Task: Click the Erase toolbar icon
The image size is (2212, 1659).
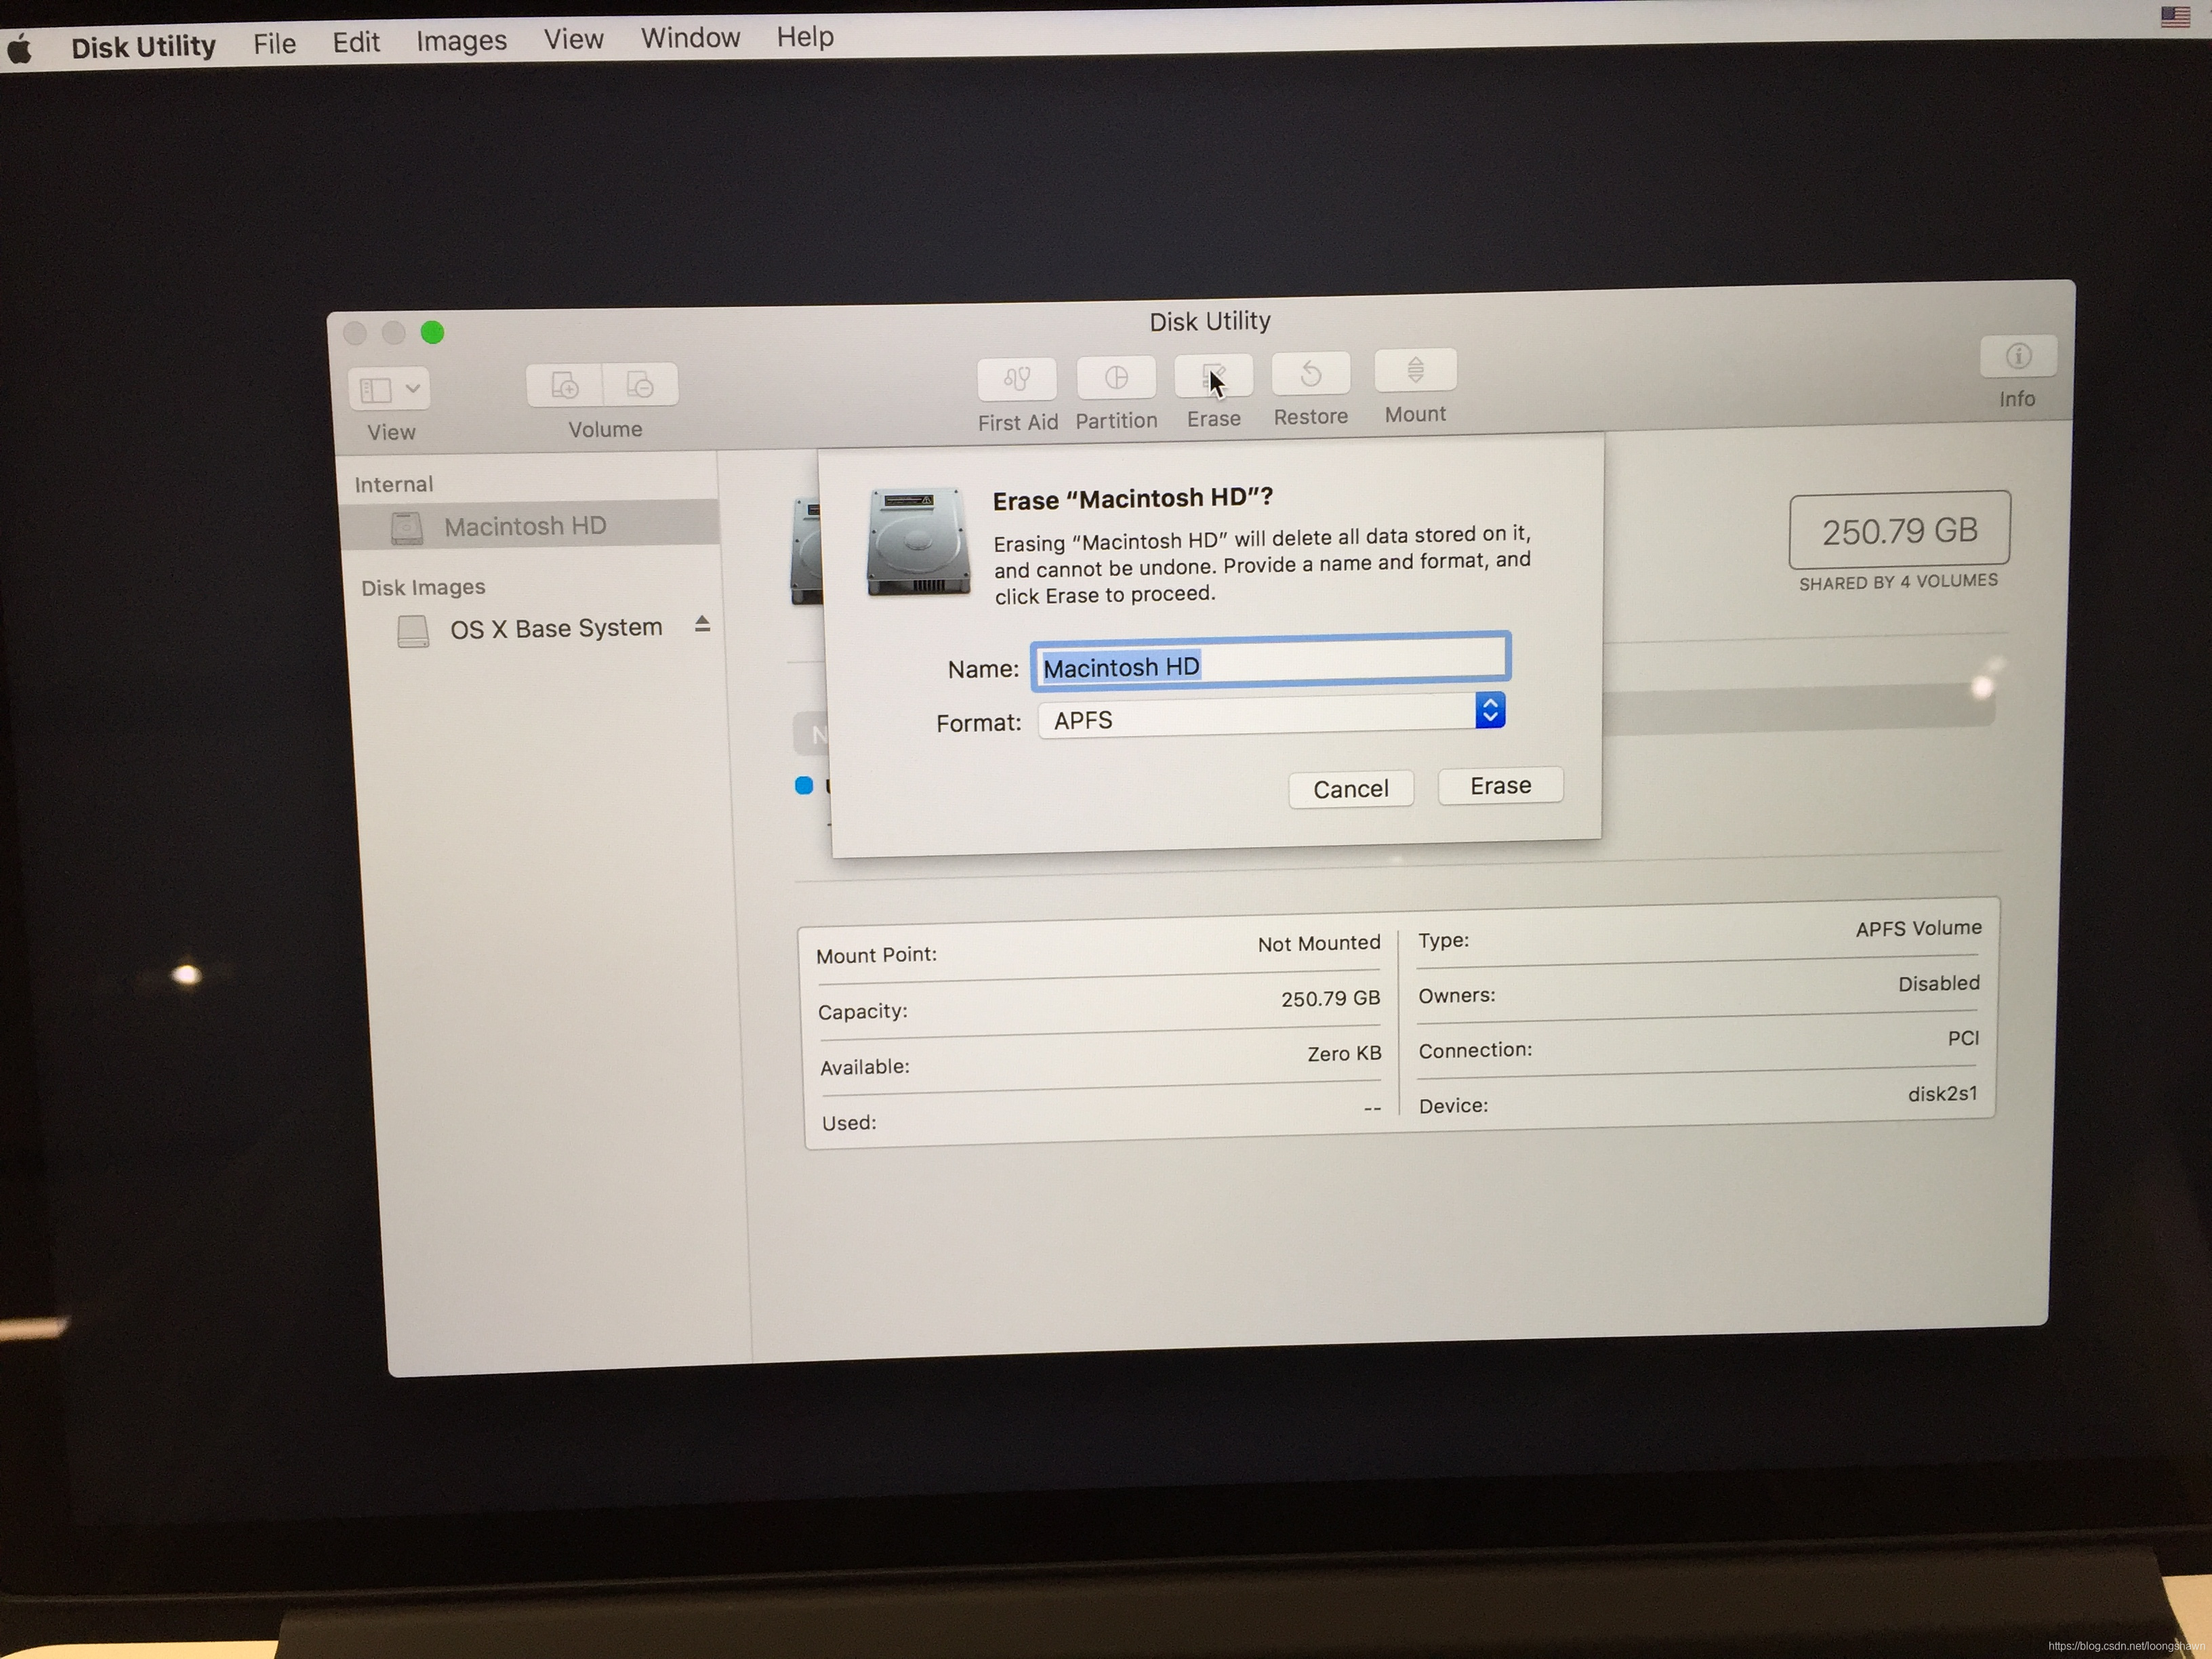Action: point(1213,375)
